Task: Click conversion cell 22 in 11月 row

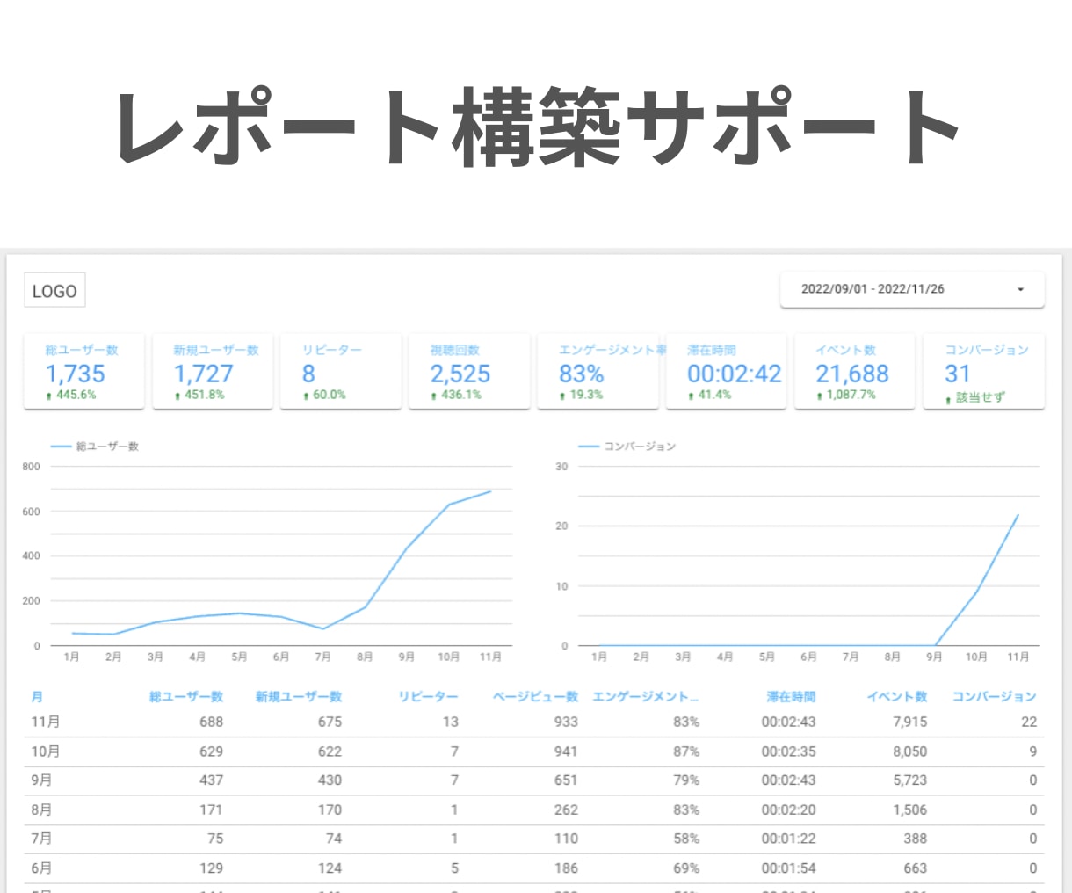Action: 1029,722
